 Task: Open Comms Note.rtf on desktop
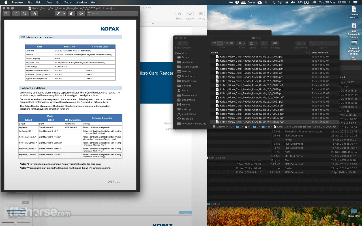354,12
